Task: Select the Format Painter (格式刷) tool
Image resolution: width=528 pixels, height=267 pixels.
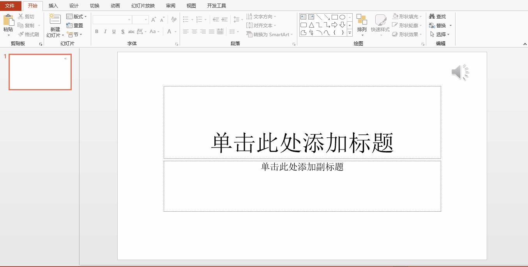Action: [29, 34]
